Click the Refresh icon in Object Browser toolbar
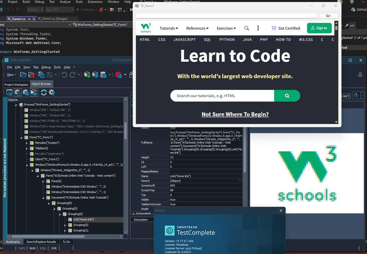Screen dimensions: 367x254 [44, 92]
